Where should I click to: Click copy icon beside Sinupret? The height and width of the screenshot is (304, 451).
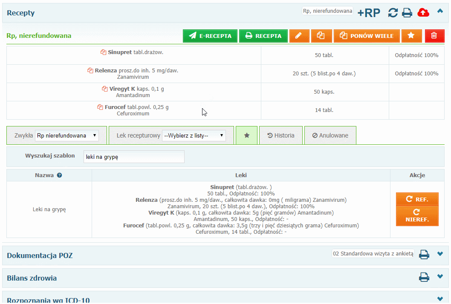point(103,52)
